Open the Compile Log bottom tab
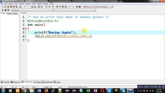This screenshot has width=165, height=93. (x=27, y=82)
